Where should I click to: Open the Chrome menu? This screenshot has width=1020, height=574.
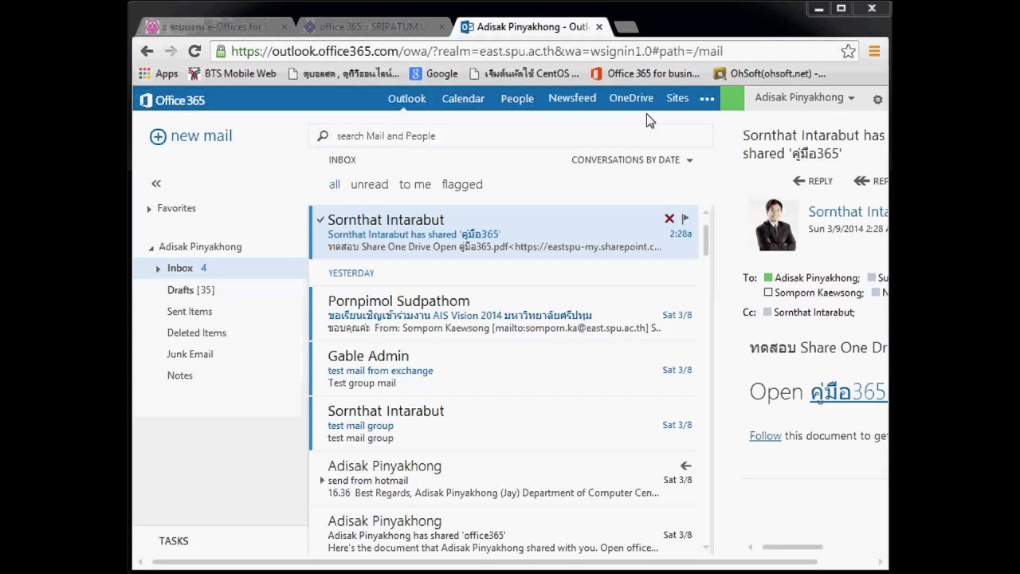(x=874, y=51)
